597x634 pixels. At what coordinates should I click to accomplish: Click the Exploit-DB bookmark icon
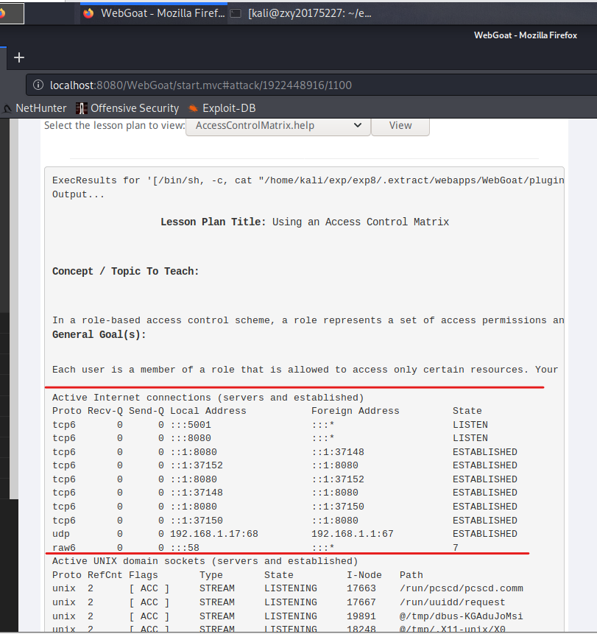tap(193, 108)
